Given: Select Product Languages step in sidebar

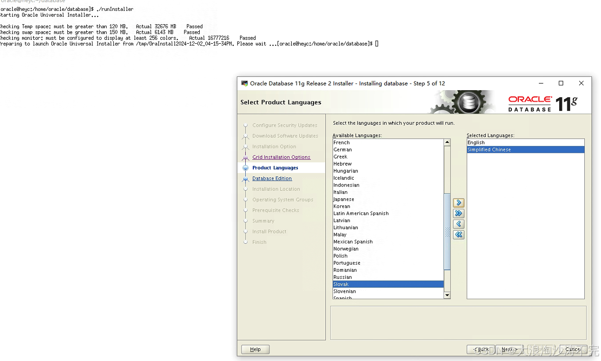Looking at the screenshot, I should click(x=275, y=168).
